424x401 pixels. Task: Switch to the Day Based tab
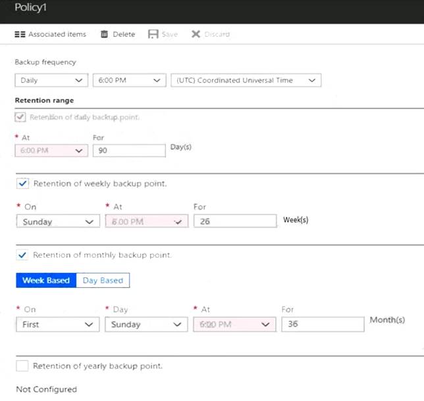(103, 280)
